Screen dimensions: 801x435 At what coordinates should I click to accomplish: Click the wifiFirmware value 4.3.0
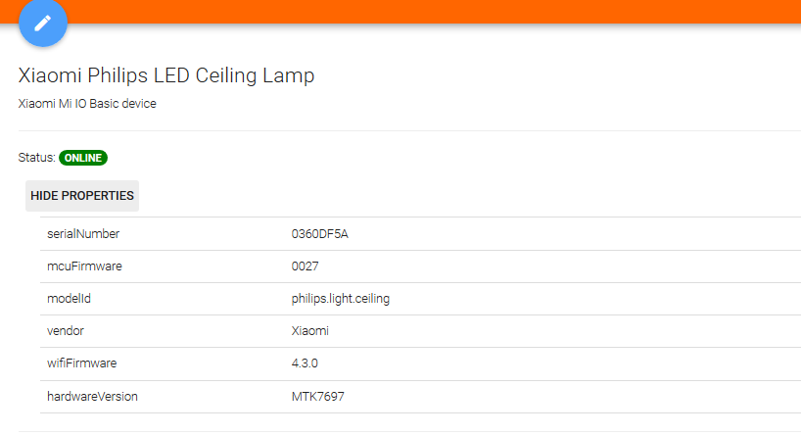pos(306,363)
